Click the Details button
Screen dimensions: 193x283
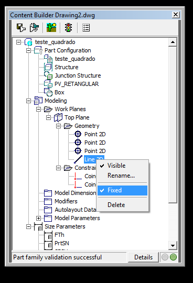[x=143, y=257]
